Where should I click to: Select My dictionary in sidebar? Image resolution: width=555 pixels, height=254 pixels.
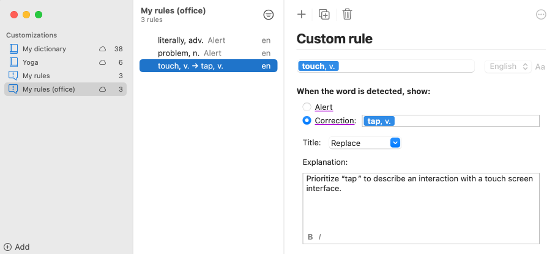pyautogui.click(x=44, y=49)
